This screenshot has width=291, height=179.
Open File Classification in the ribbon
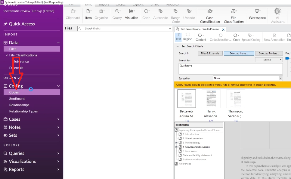(234, 16)
